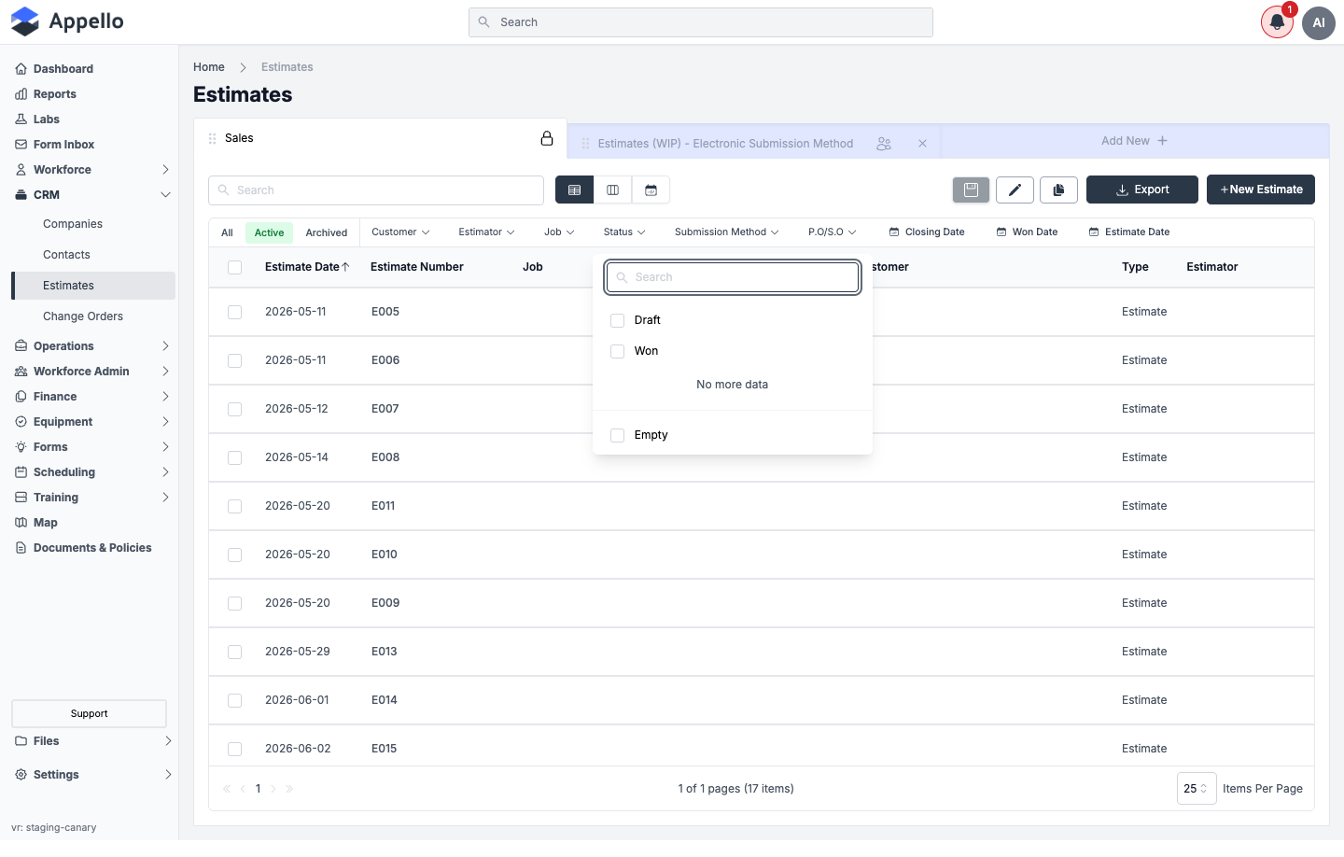
Task: Close the Estimates (WIP) tab
Action: click(922, 144)
